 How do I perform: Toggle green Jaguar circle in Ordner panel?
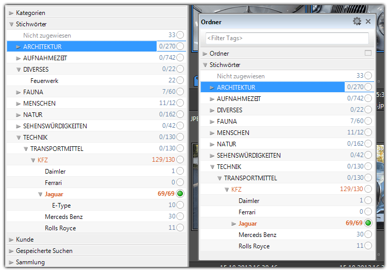pos(368,223)
